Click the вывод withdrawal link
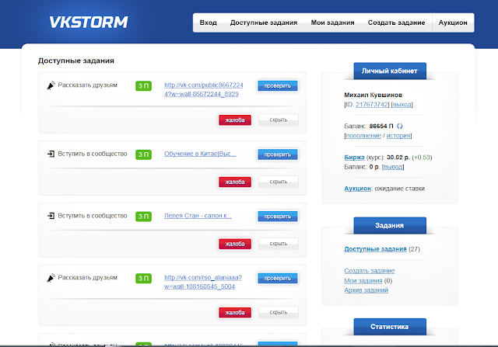The height and width of the screenshot is (347, 498). click(393, 167)
